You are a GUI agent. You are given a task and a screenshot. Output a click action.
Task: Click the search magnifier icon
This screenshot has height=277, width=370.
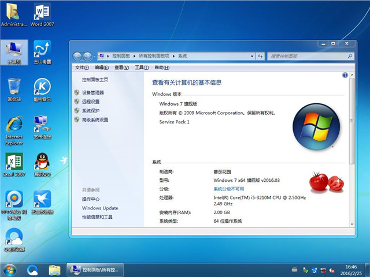click(x=350, y=56)
